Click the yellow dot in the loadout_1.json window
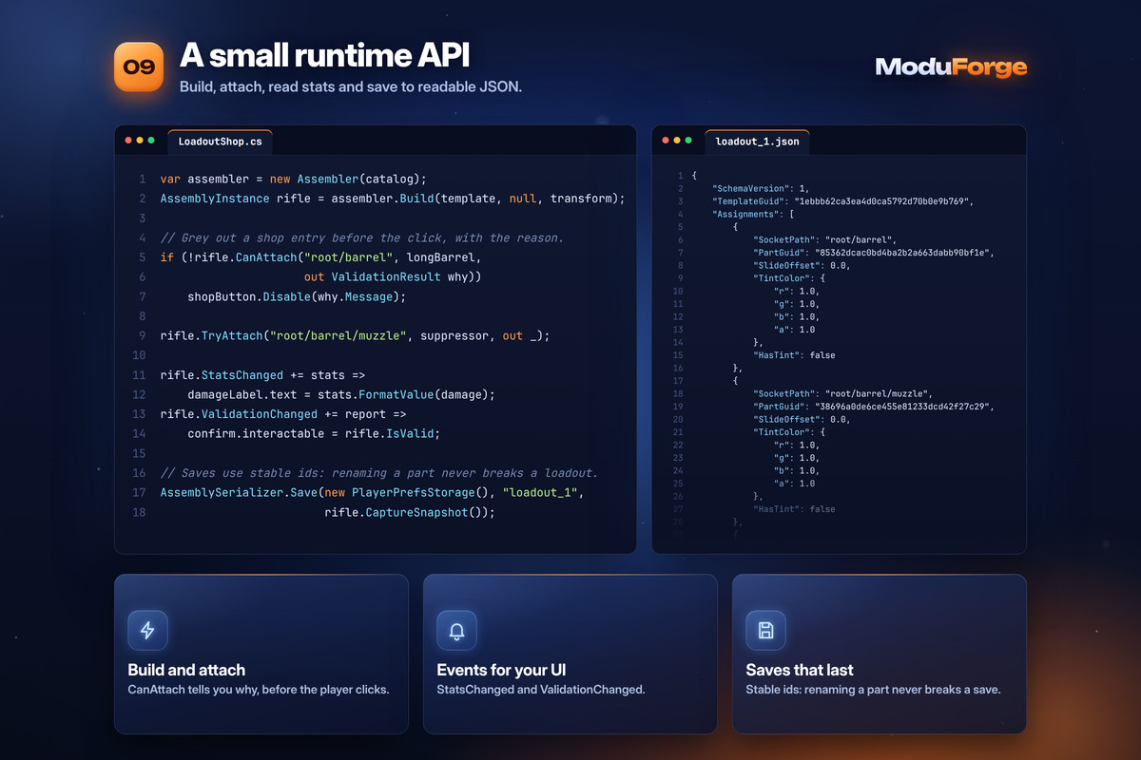 (x=677, y=141)
